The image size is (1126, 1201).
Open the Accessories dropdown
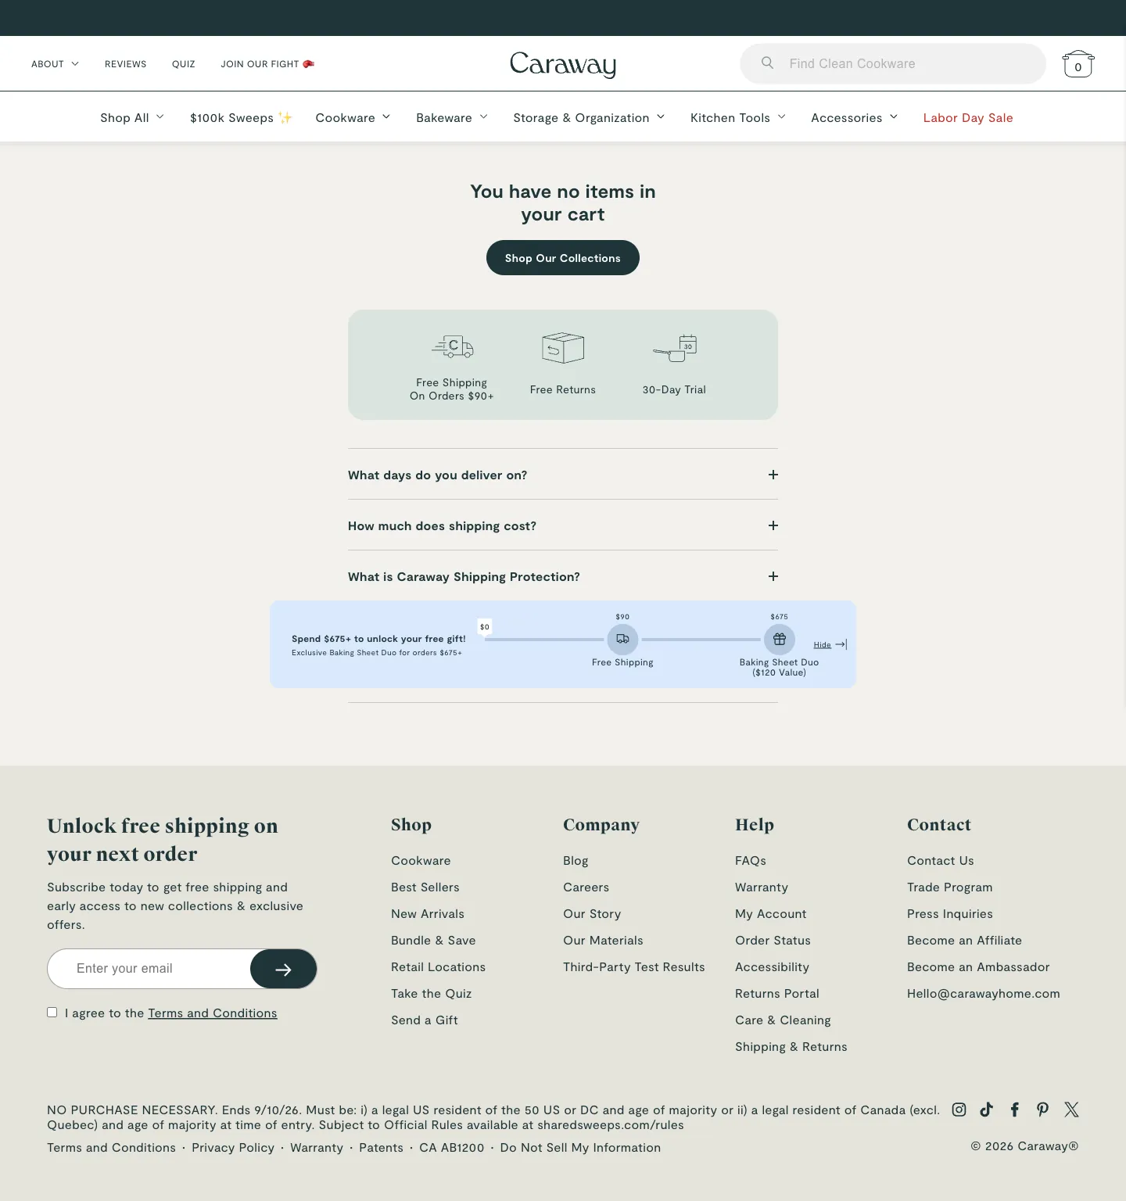[x=855, y=117]
